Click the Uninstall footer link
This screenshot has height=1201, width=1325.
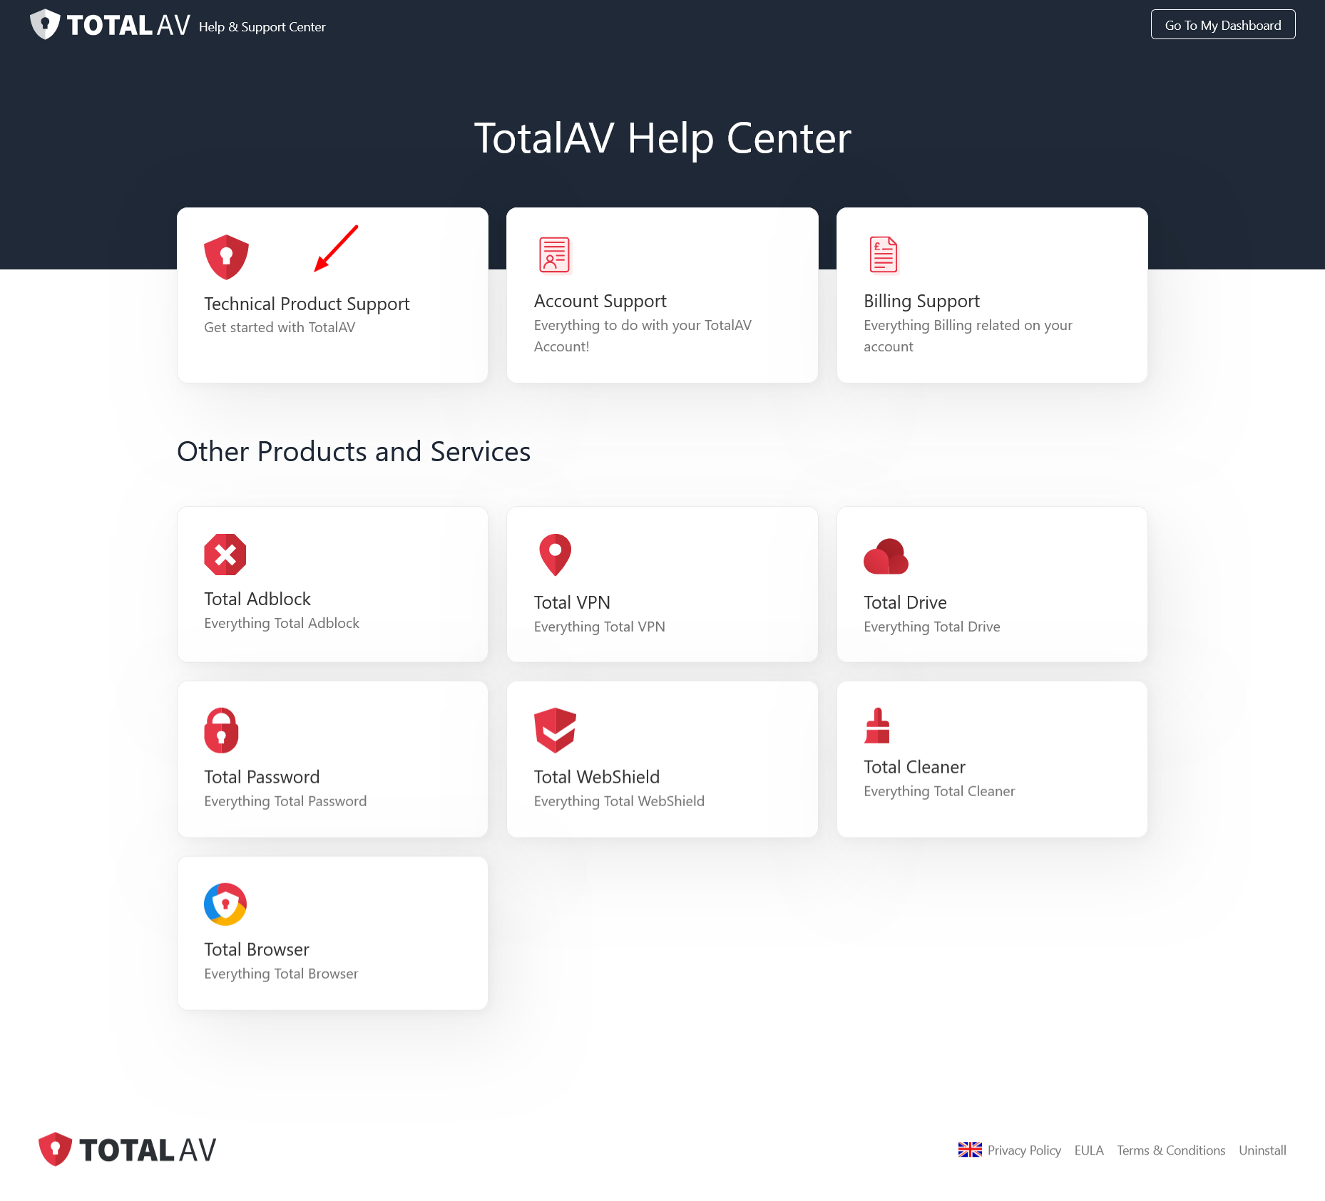1262,1150
